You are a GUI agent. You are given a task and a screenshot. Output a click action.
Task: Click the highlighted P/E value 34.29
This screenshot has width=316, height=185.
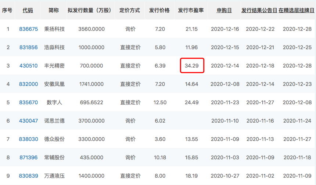pyautogui.click(x=192, y=66)
